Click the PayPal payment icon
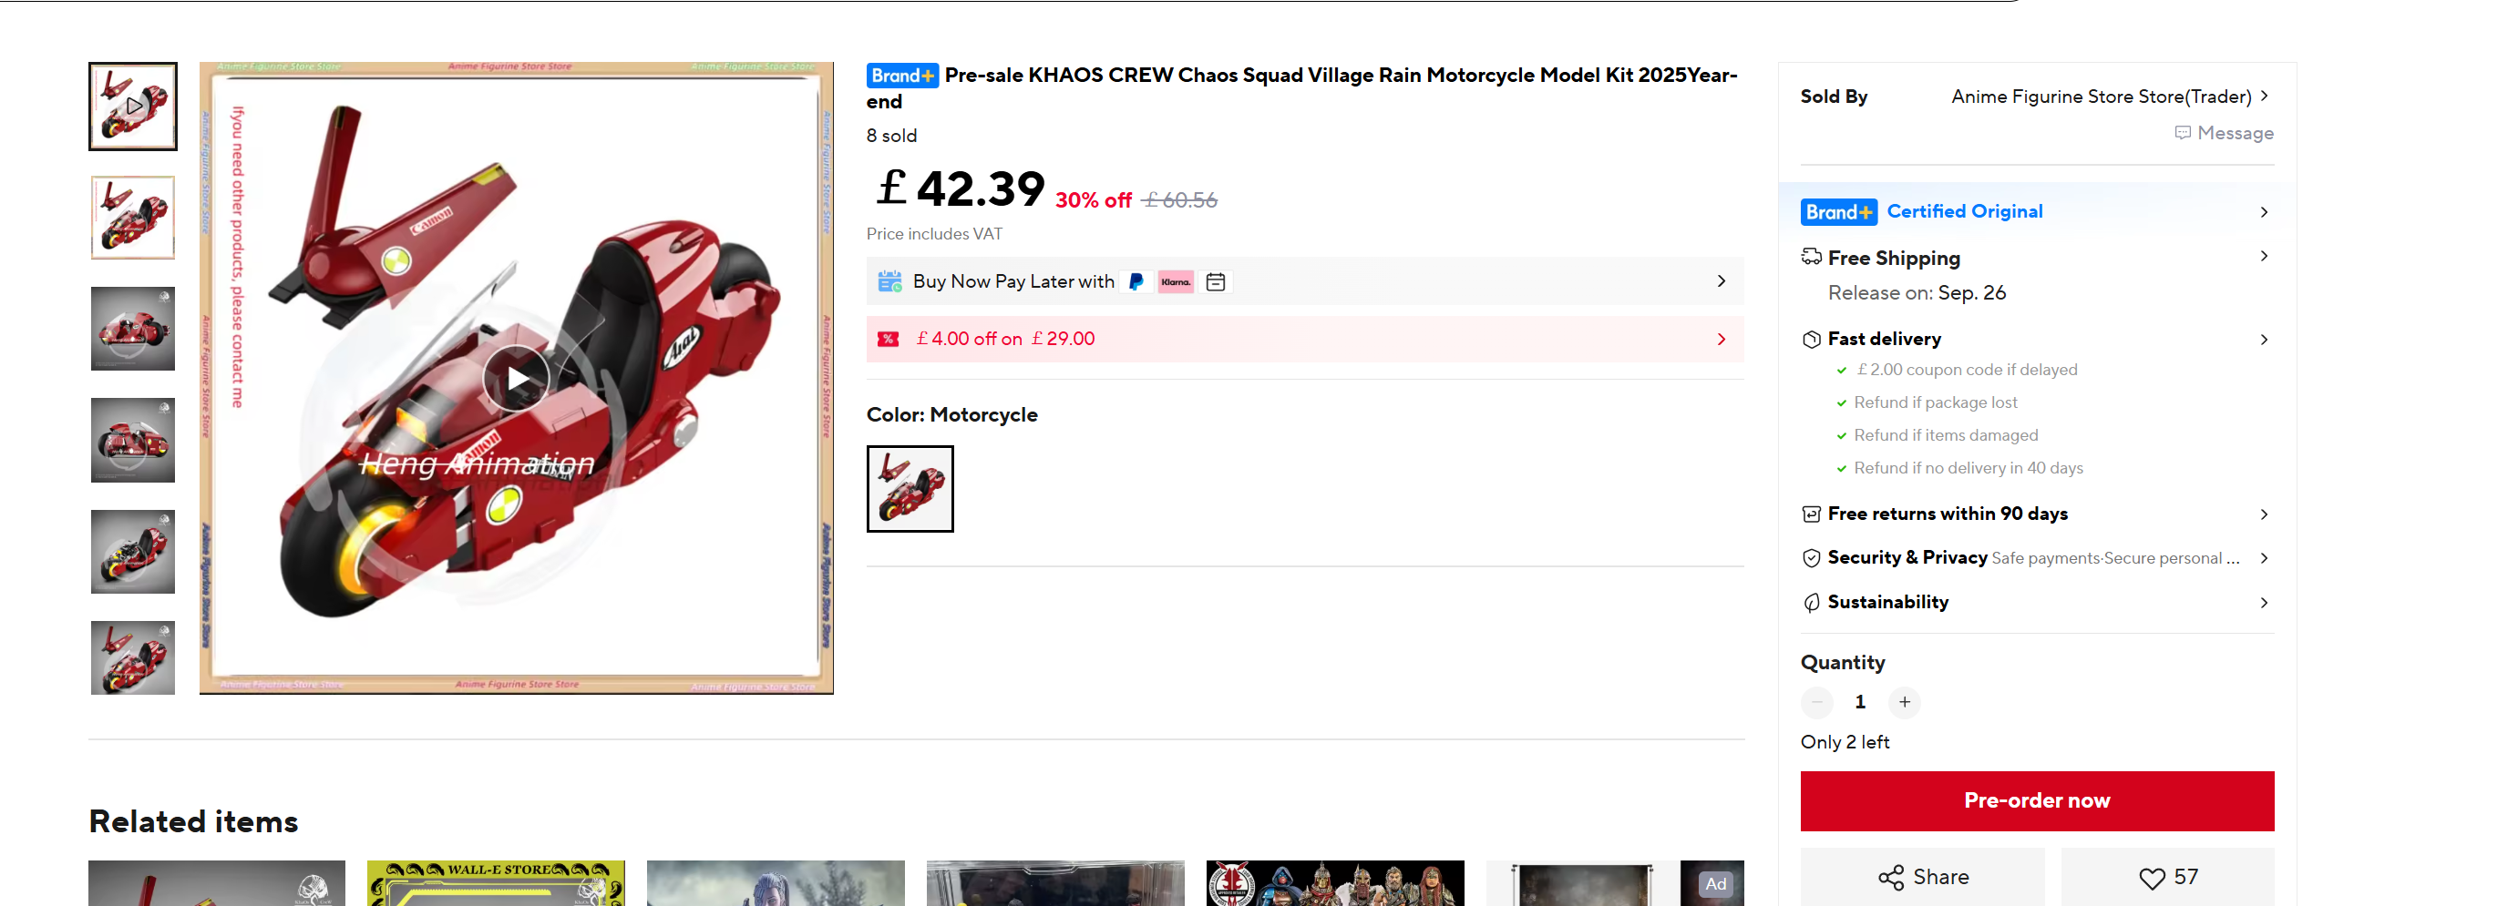 tap(1136, 282)
